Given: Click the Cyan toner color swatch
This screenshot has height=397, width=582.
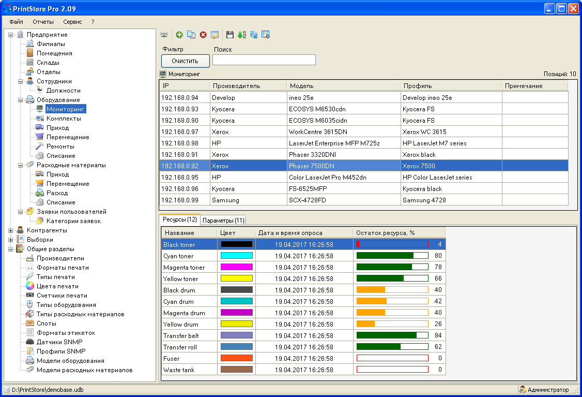Looking at the screenshot, I should pos(236,255).
